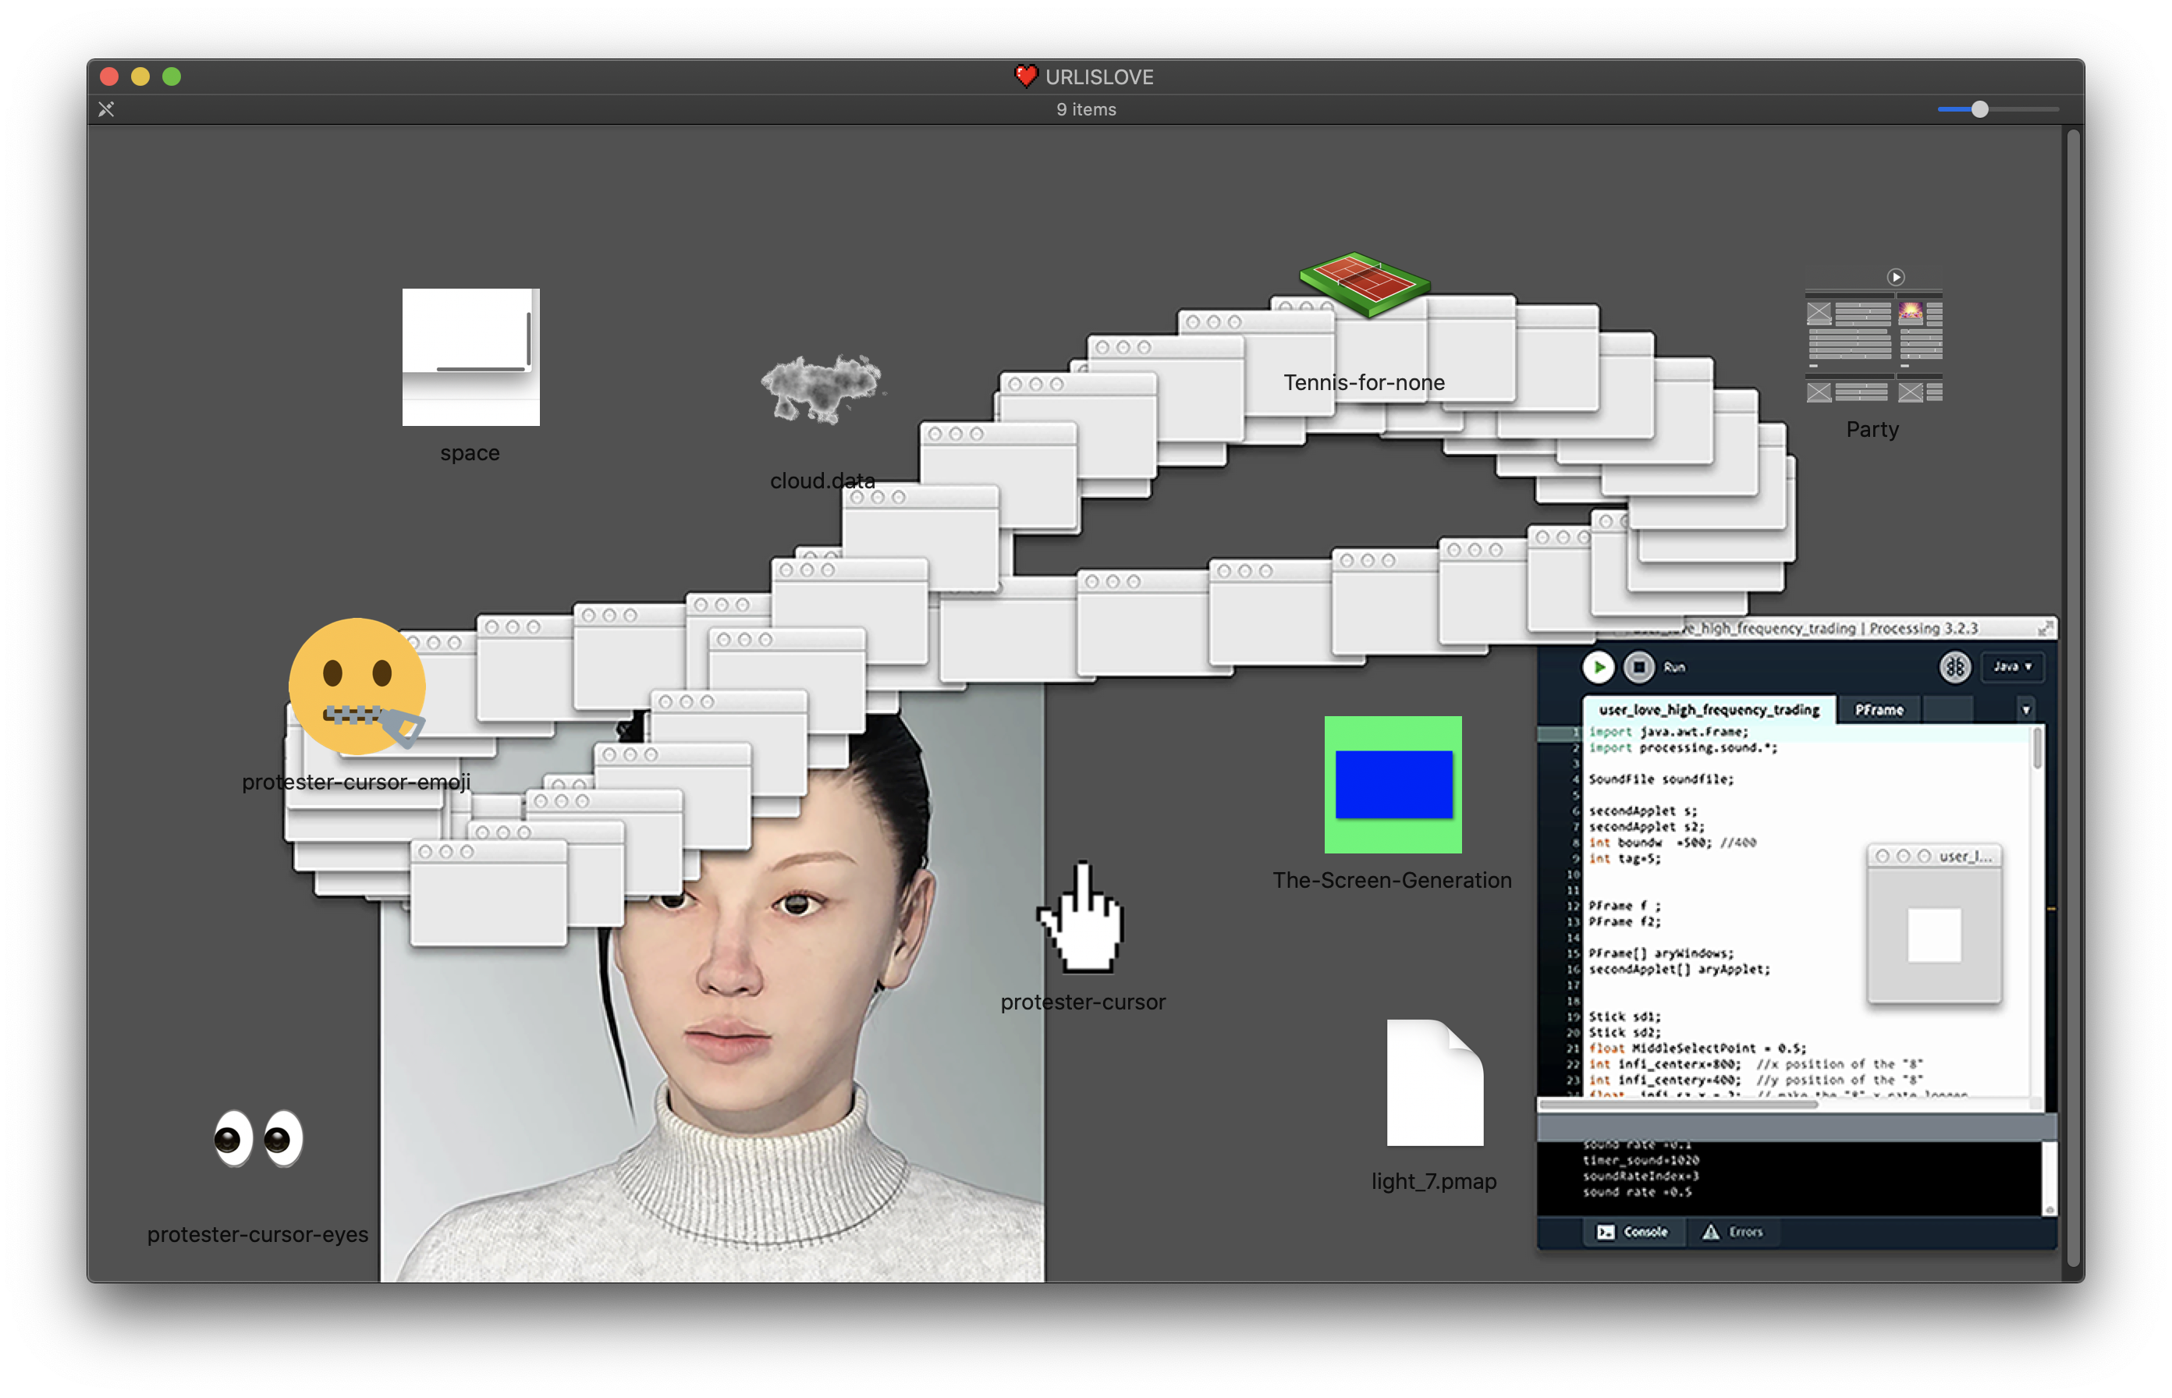Select the protester-cursor-eyes icon
Image resolution: width=2172 pixels, height=1398 pixels.
coord(257,1138)
